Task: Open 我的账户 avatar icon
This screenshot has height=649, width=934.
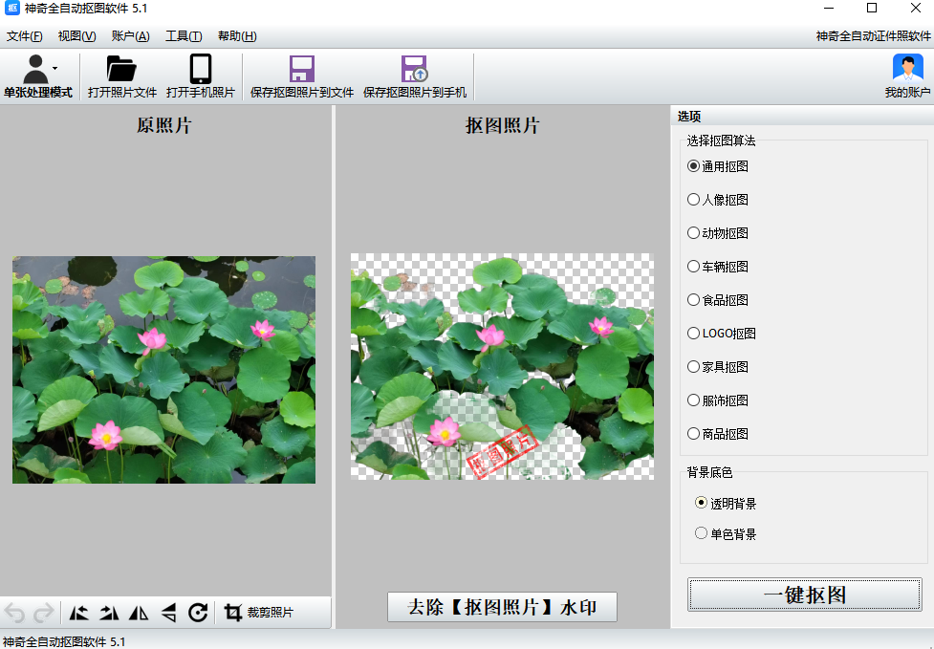Action: click(906, 70)
